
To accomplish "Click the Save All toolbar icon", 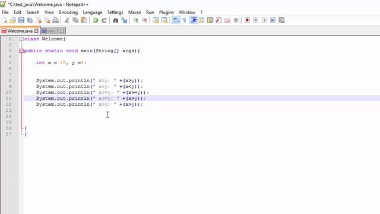I will pos(30,20).
